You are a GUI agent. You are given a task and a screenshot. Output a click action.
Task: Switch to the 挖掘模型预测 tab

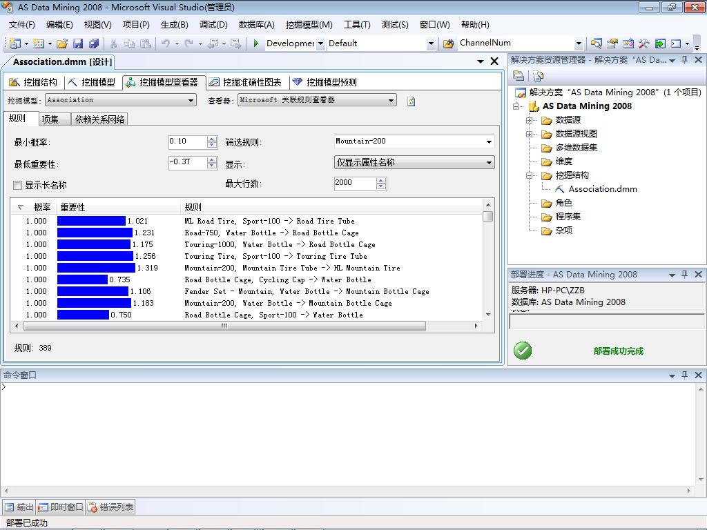pyautogui.click(x=325, y=82)
